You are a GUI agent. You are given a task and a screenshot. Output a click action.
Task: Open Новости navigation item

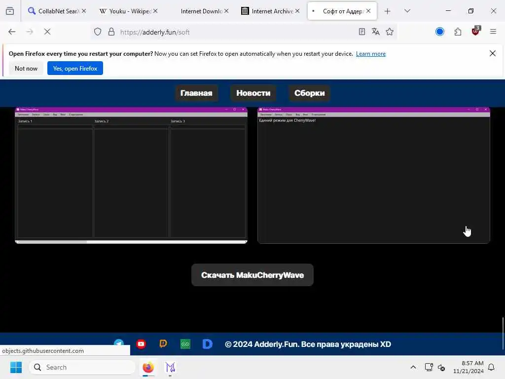tap(253, 93)
